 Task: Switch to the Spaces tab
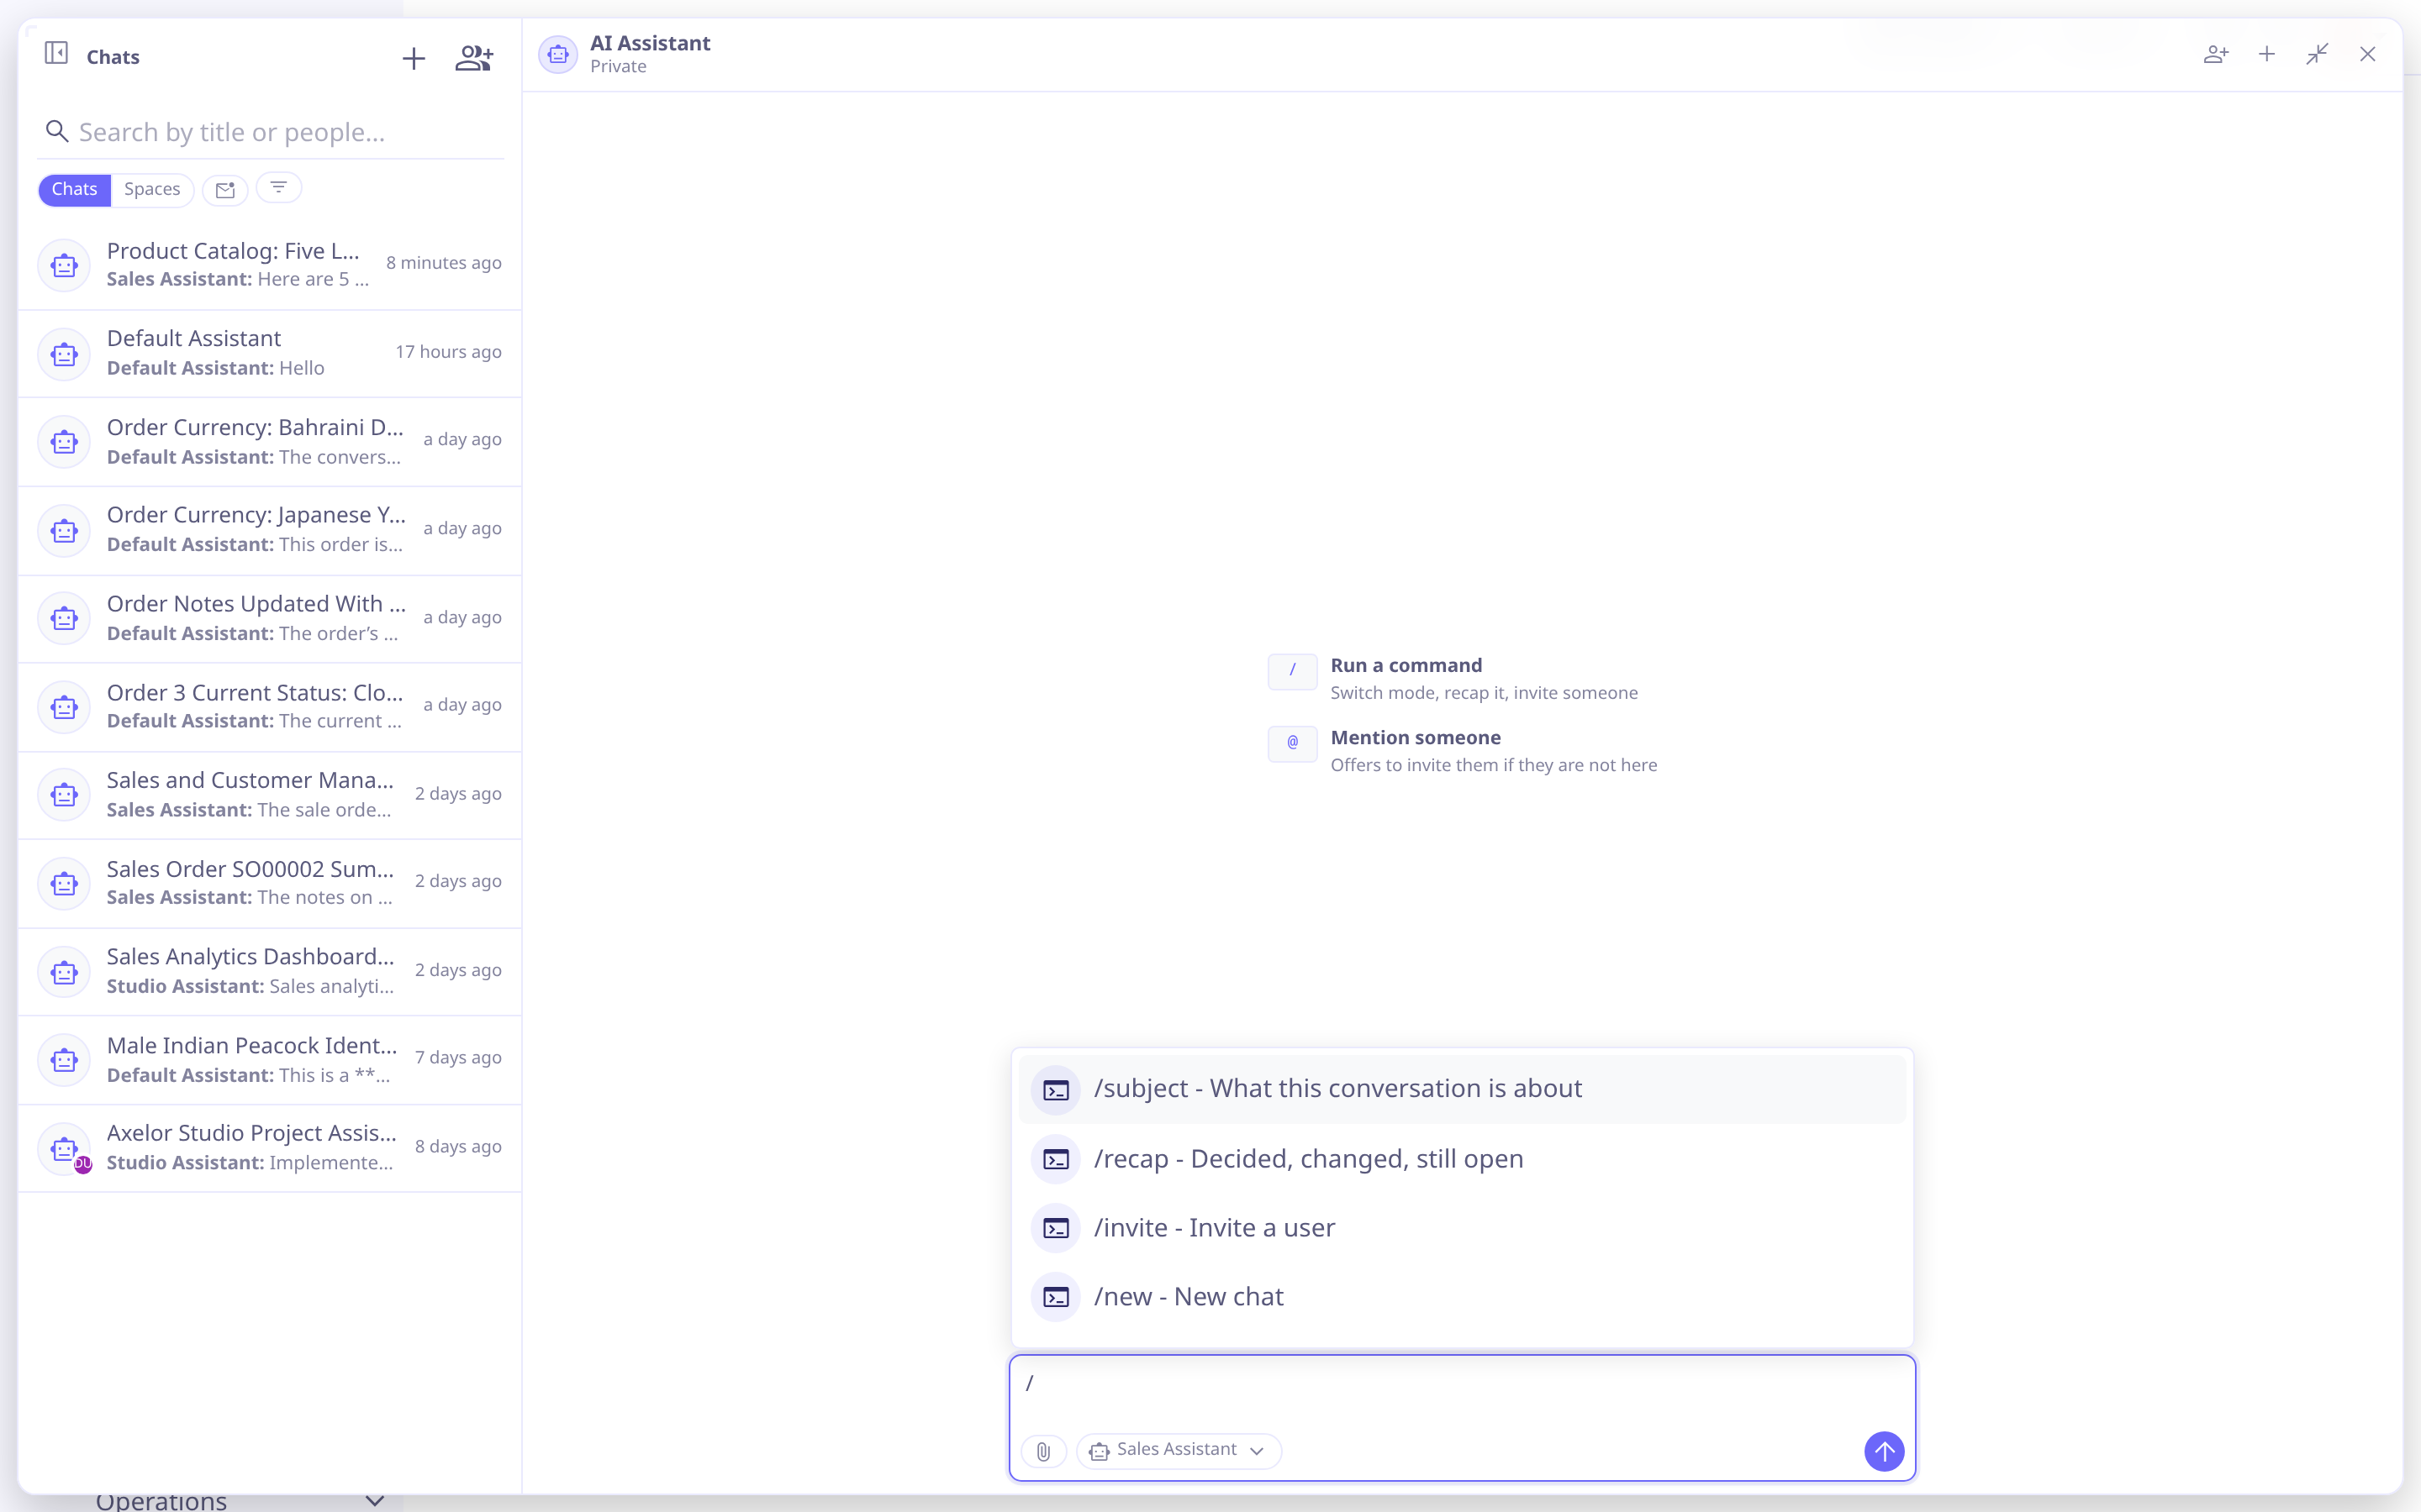[x=152, y=189]
